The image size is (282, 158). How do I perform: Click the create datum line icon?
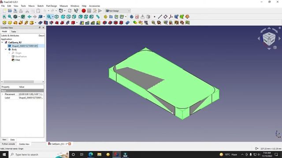coord(160,17)
